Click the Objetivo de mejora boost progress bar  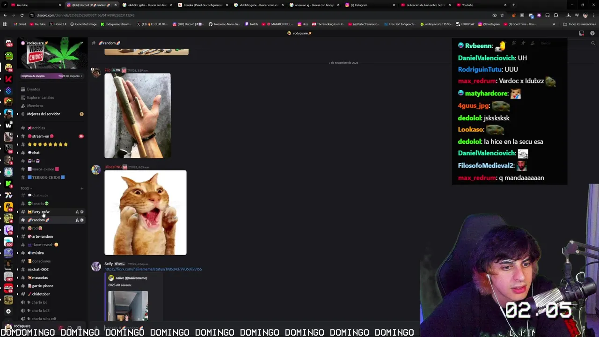click(51, 76)
